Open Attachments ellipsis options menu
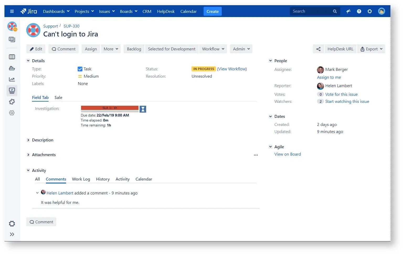 [x=256, y=155]
